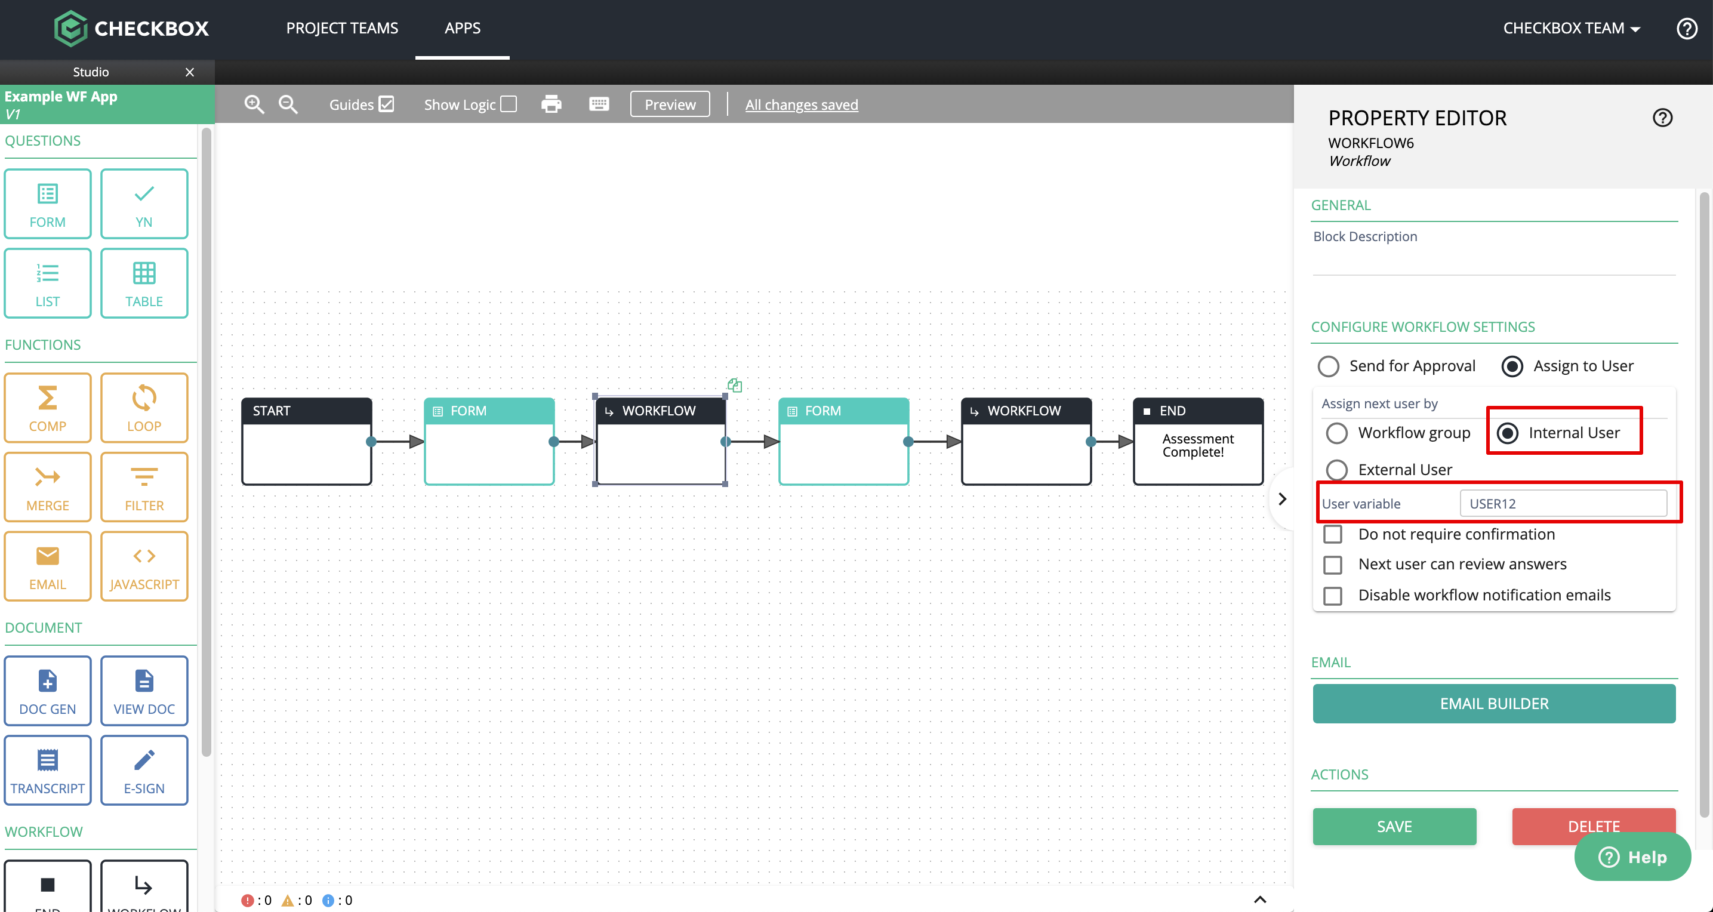Click the Property Editor scrollbar

coord(1703,506)
